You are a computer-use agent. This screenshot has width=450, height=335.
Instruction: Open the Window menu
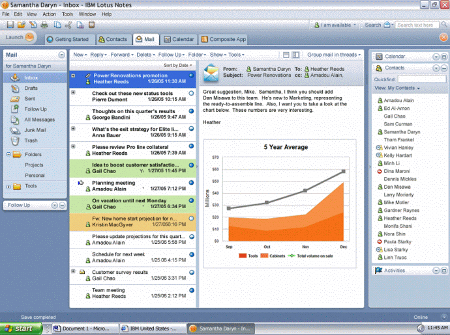pyautogui.click(x=87, y=14)
